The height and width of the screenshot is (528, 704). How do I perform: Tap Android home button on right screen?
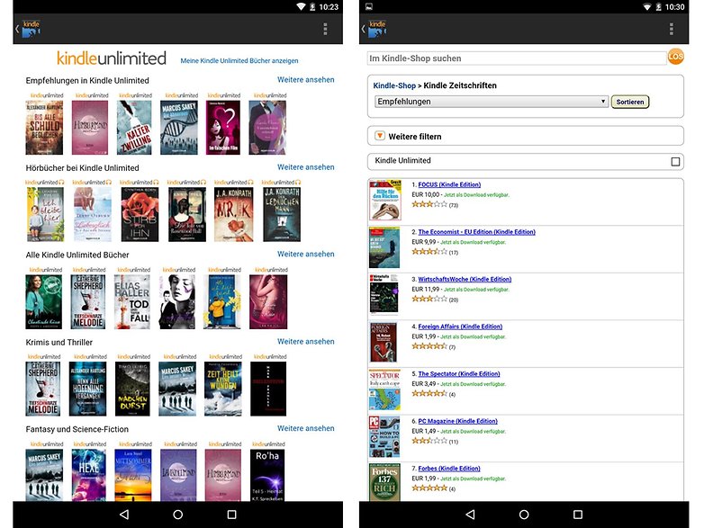[524, 515]
